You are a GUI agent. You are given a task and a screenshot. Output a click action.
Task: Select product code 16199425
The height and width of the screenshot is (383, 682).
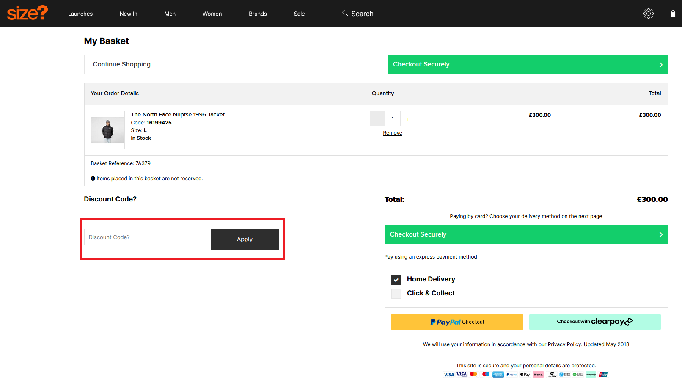click(159, 123)
